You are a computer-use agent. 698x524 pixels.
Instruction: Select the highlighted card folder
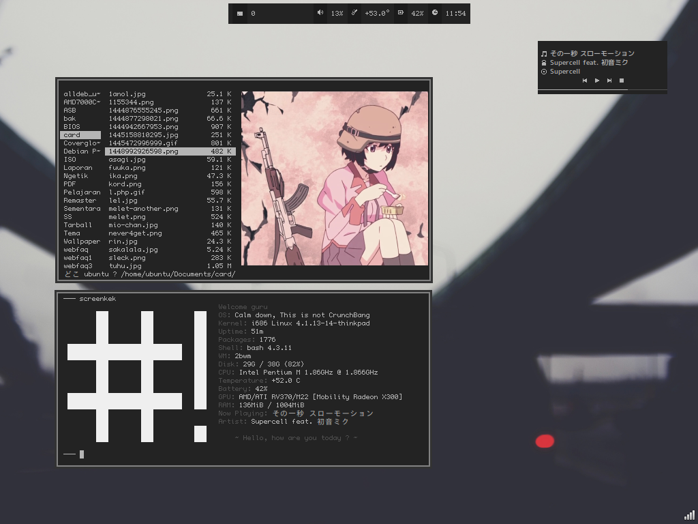point(80,135)
